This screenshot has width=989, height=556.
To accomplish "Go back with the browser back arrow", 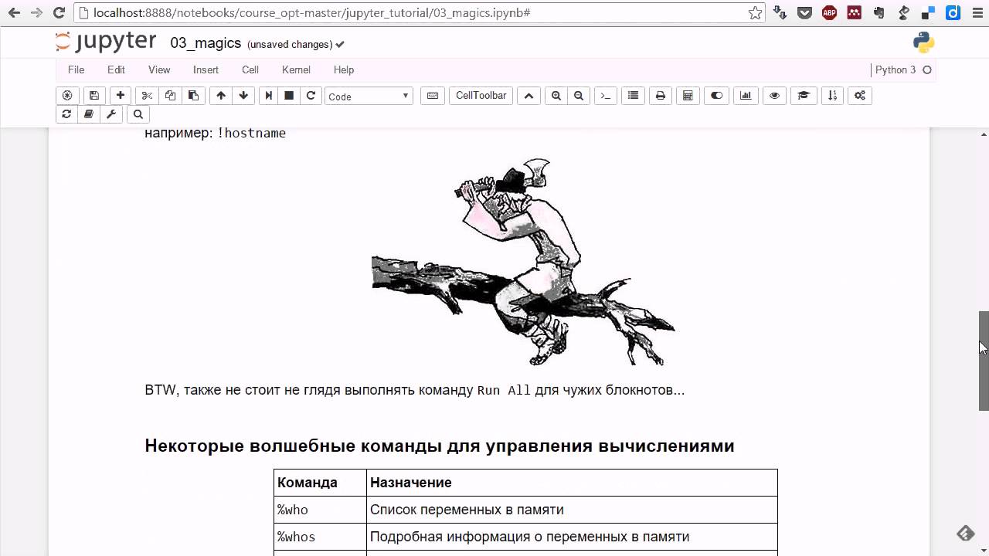I will pyautogui.click(x=14, y=12).
